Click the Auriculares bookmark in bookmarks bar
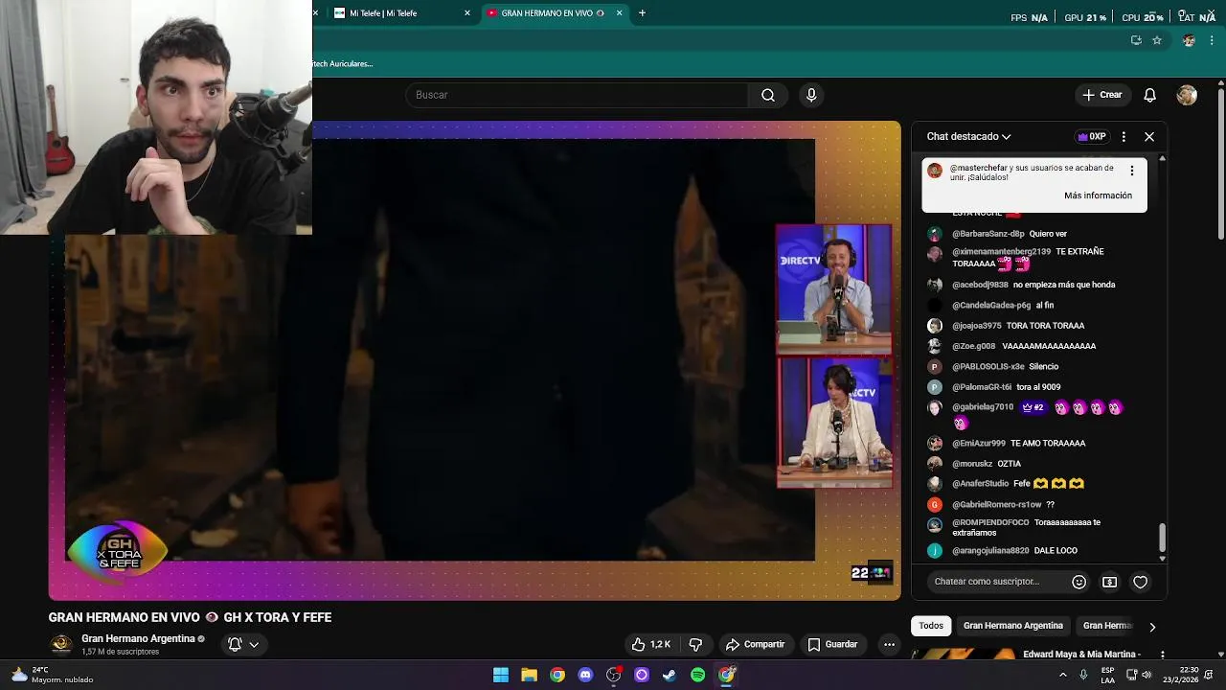1226x690 pixels. 343,63
